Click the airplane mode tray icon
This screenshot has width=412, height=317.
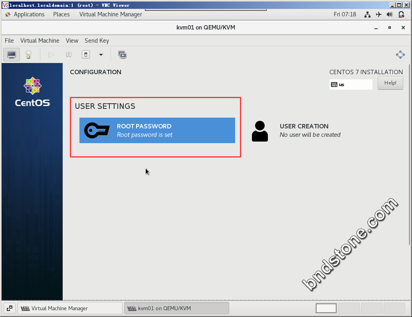pyautogui.click(x=378, y=14)
